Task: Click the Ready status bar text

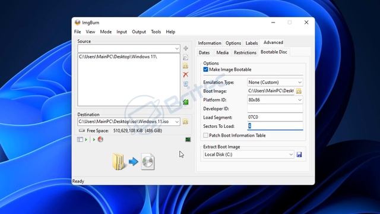Action: point(78,181)
